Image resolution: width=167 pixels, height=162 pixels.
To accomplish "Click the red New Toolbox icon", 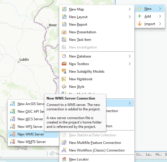I will pyautogui.click(x=64, y=64).
